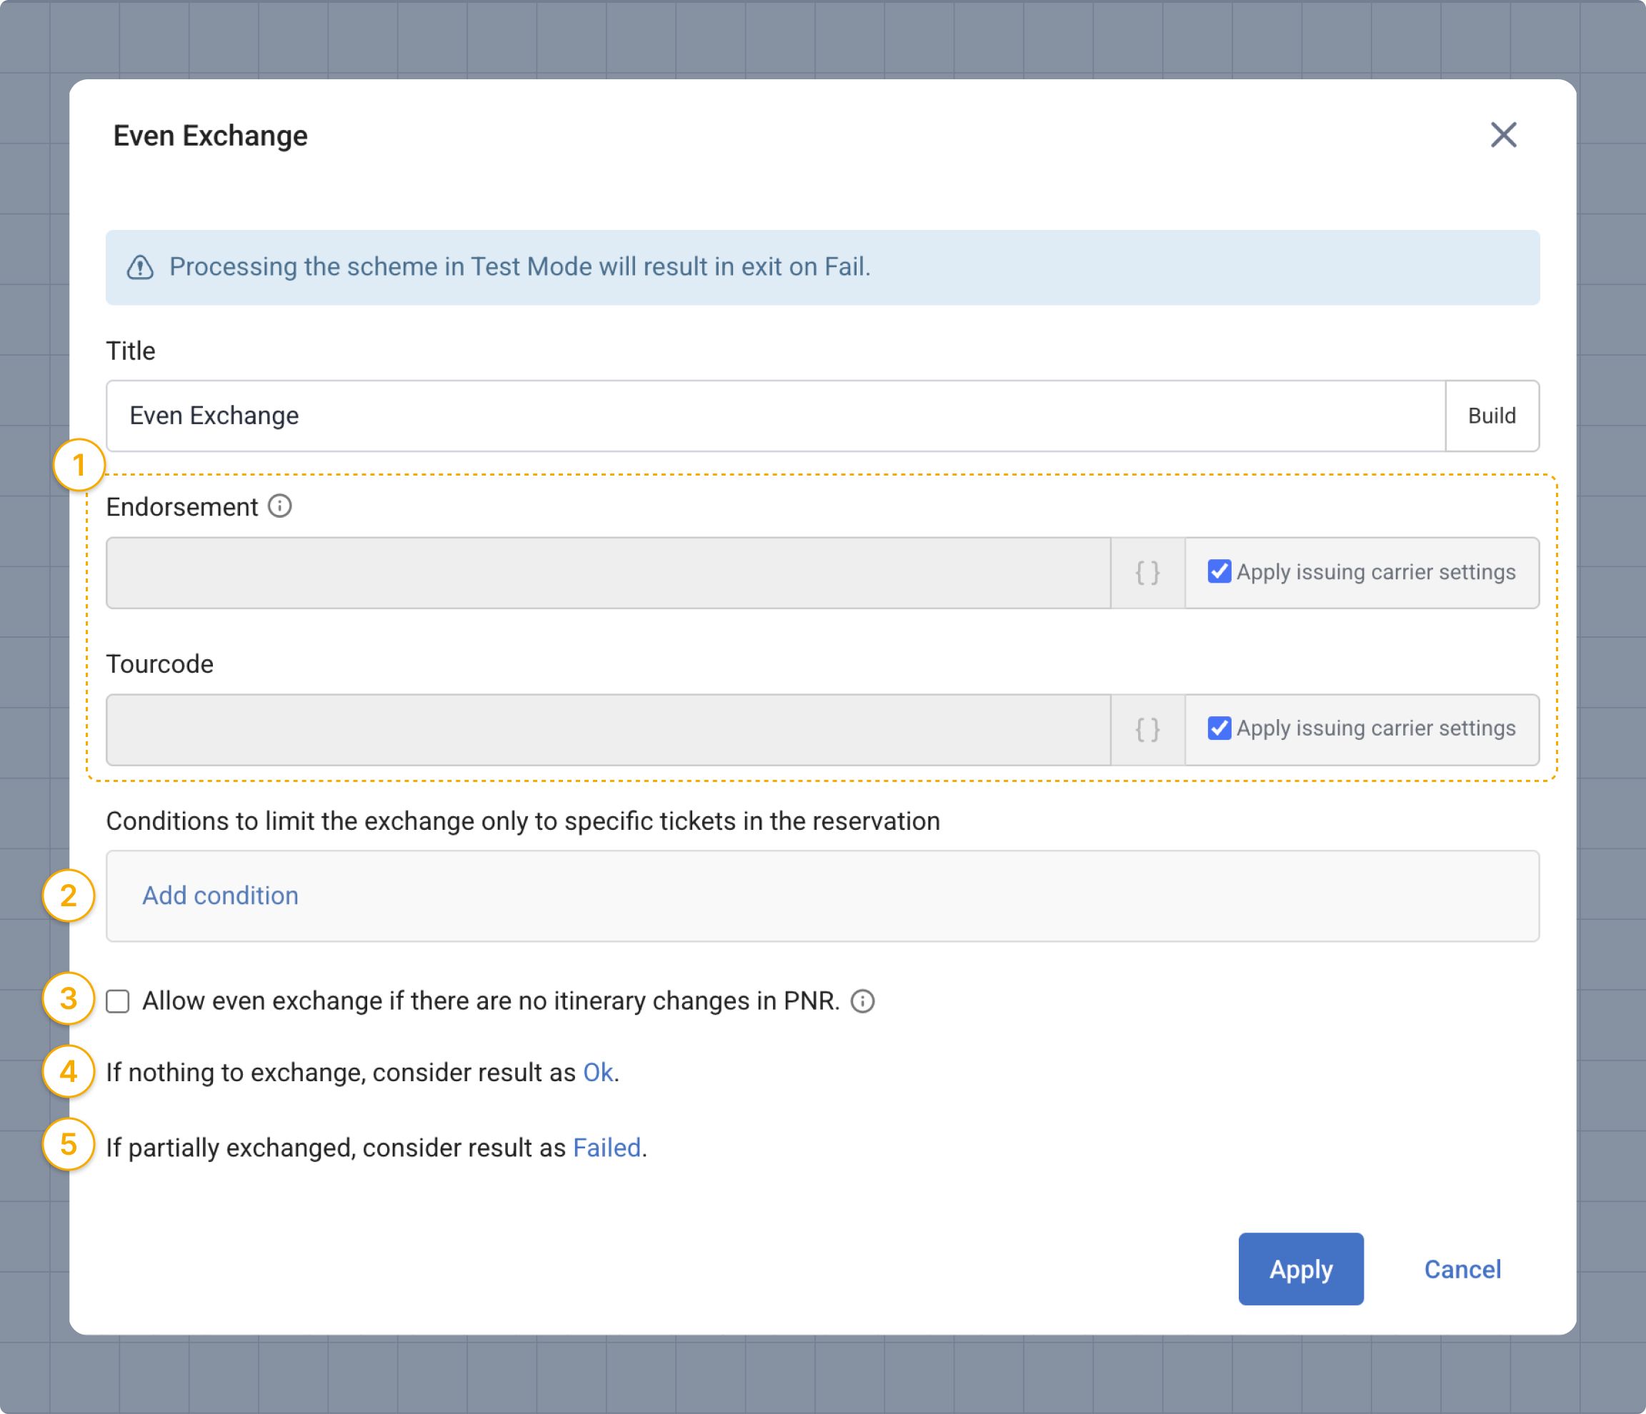Image resolution: width=1646 pixels, height=1414 pixels.
Task: Click the Test Mode warning icon
Action: (141, 268)
